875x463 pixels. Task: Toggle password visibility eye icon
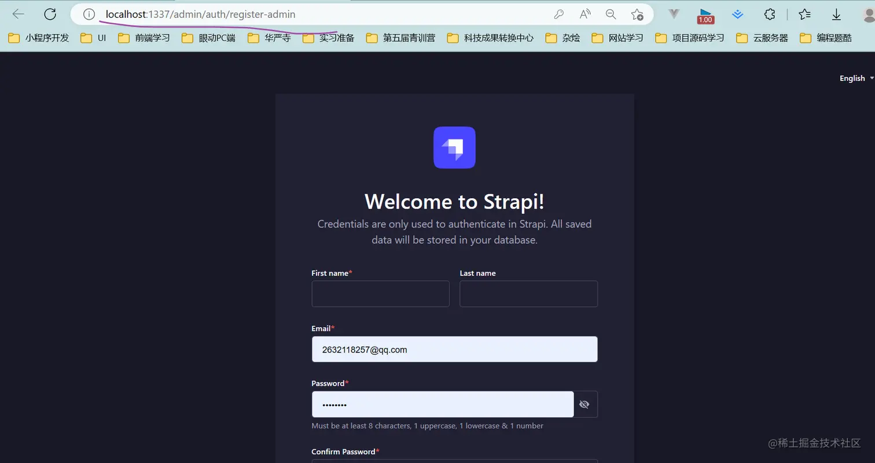click(x=584, y=405)
